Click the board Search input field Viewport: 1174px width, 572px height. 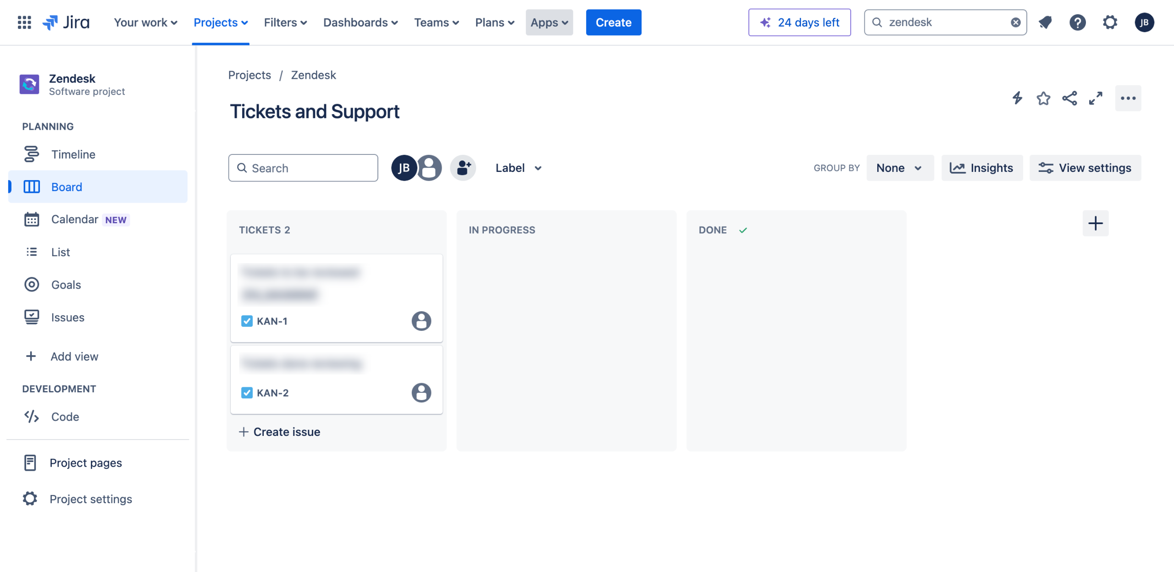click(303, 168)
